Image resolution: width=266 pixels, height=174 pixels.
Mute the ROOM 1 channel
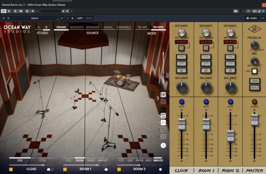206,102
